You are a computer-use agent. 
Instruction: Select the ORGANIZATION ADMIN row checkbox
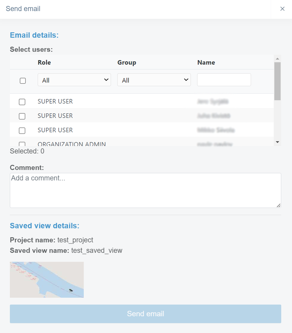point(22,144)
